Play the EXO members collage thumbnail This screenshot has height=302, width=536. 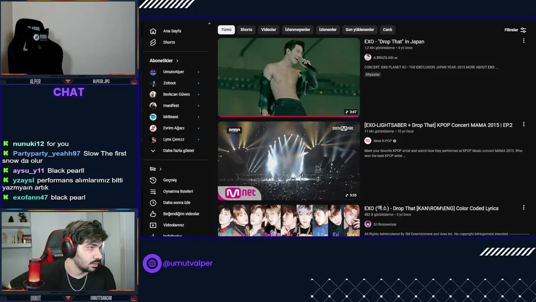(x=289, y=221)
